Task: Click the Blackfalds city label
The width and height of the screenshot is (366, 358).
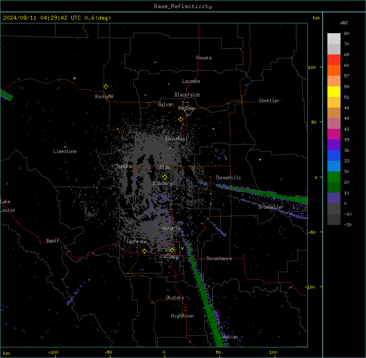Action: (x=187, y=95)
